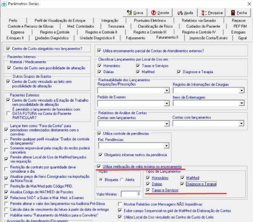
Task: Toggle Centro de Custo obrigatório checkbox
Action: tap(8, 48)
